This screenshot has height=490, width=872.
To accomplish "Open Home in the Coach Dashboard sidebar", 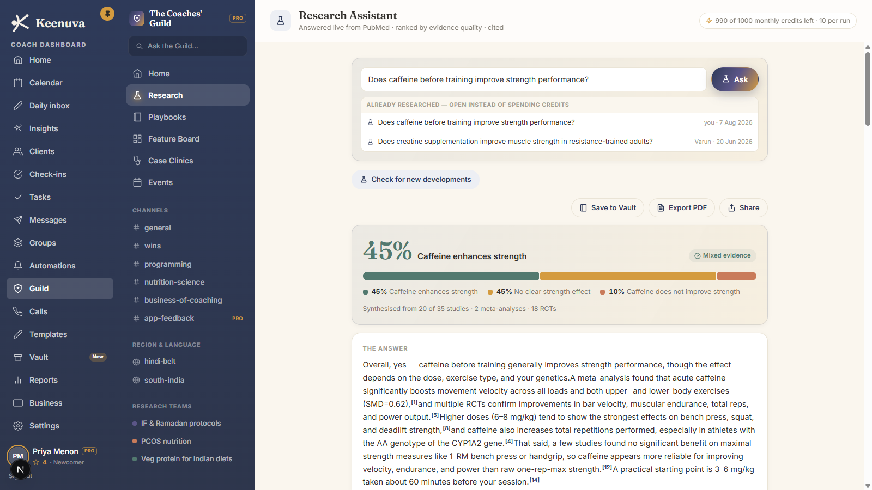I will pyautogui.click(x=60, y=60).
